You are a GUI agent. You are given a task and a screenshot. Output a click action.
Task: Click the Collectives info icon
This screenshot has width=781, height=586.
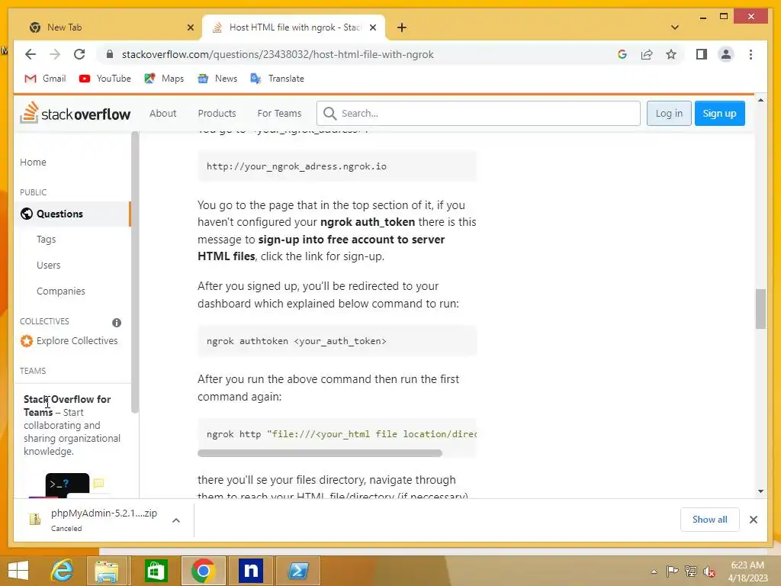coord(117,323)
